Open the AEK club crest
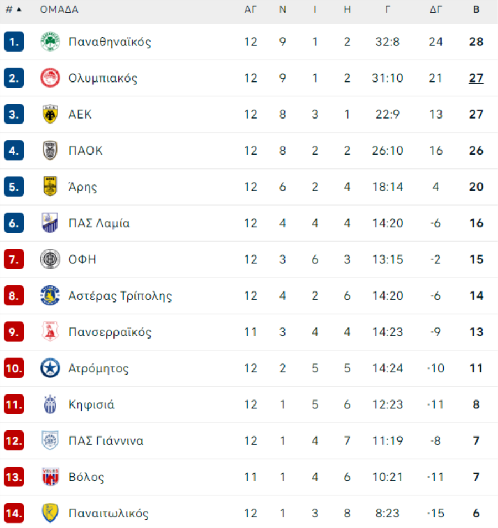The image size is (498, 528). (50, 115)
